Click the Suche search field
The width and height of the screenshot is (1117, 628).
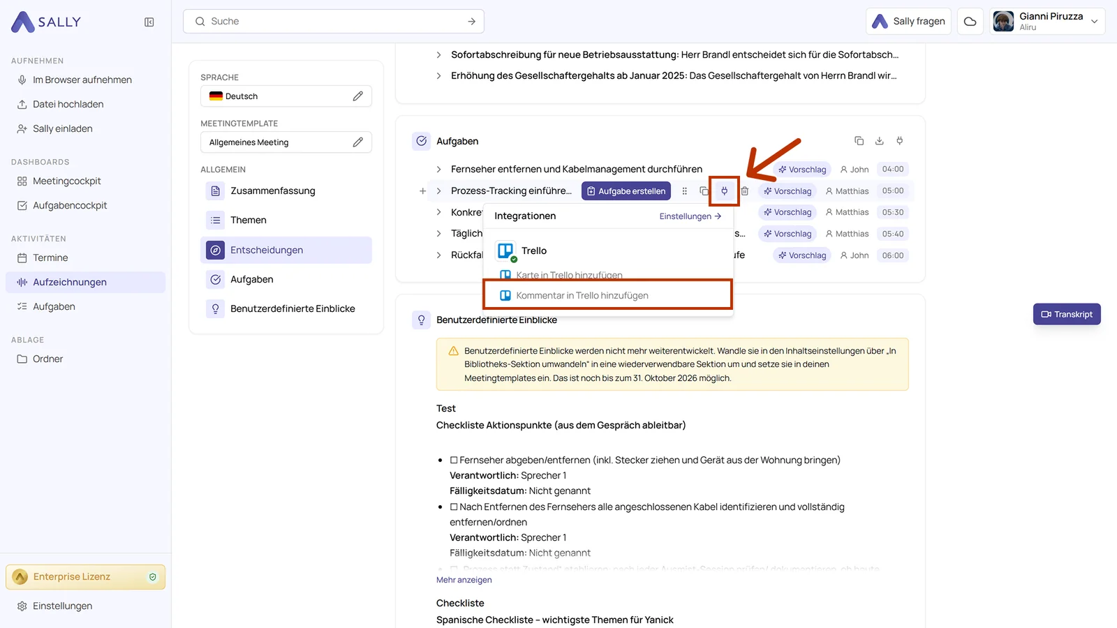pos(334,22)
